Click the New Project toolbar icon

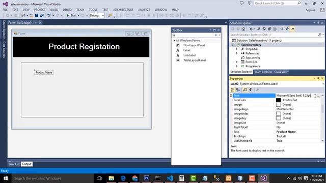23,15
